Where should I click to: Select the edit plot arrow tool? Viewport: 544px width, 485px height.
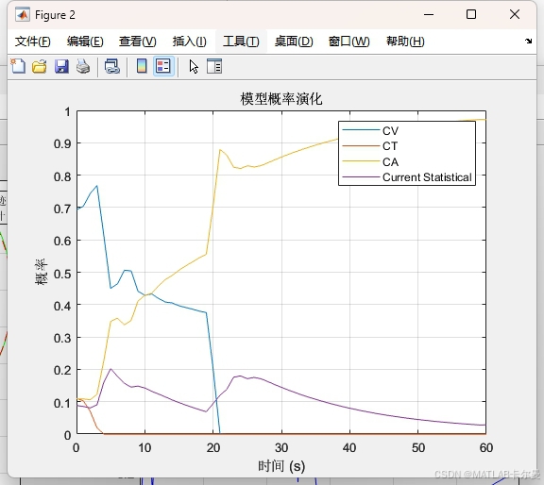click(194, 66)
